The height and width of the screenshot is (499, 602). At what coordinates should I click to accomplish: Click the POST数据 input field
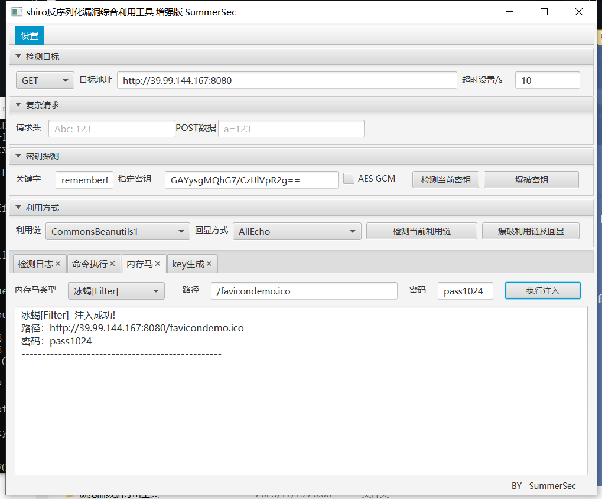[291, 129]
